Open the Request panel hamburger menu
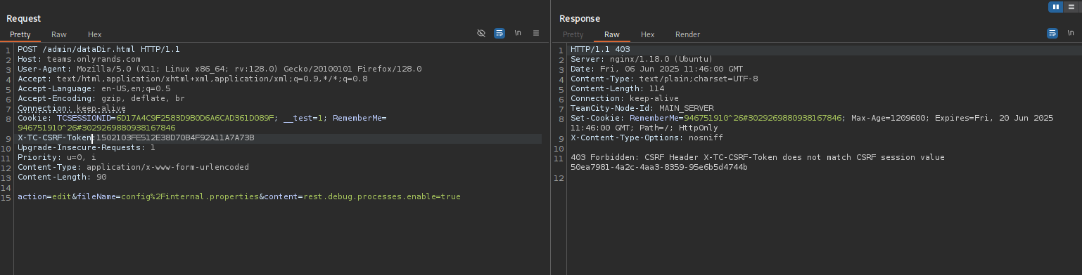This screenshot has height=275, width=1082. click(x=536, y=33)
